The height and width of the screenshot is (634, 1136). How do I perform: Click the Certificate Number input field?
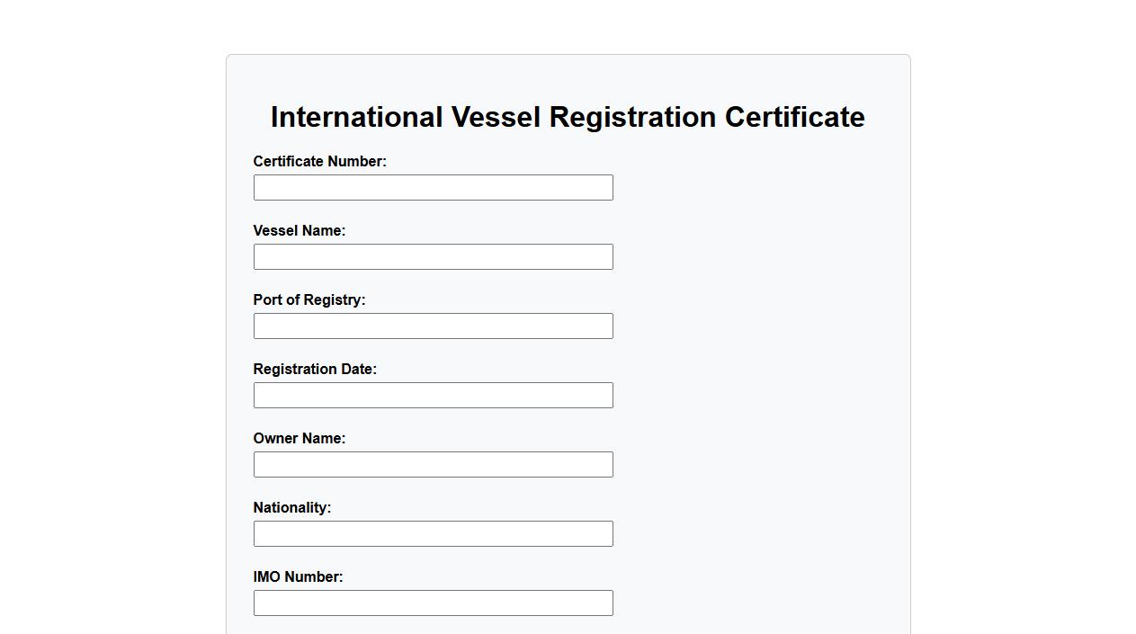(433, 188)
